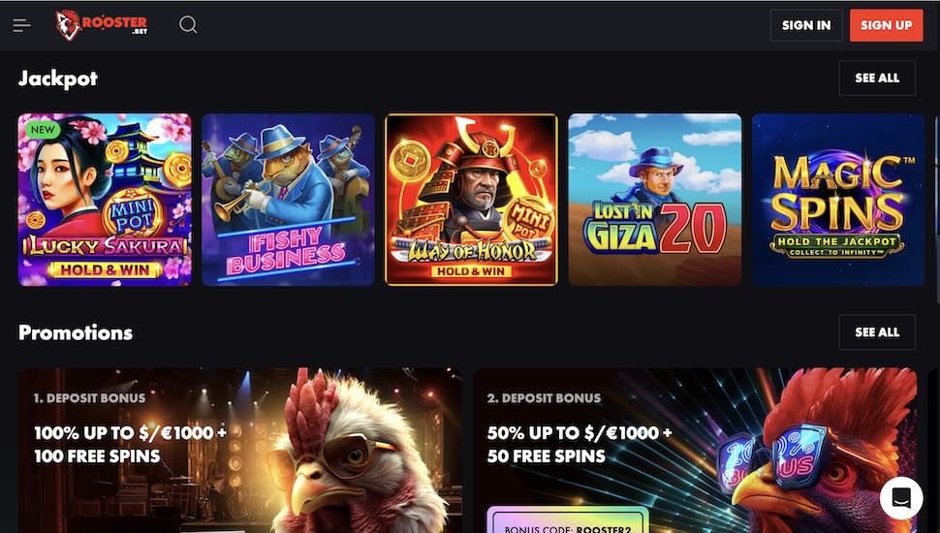Launch the Way of Honor game

[471, 200]
